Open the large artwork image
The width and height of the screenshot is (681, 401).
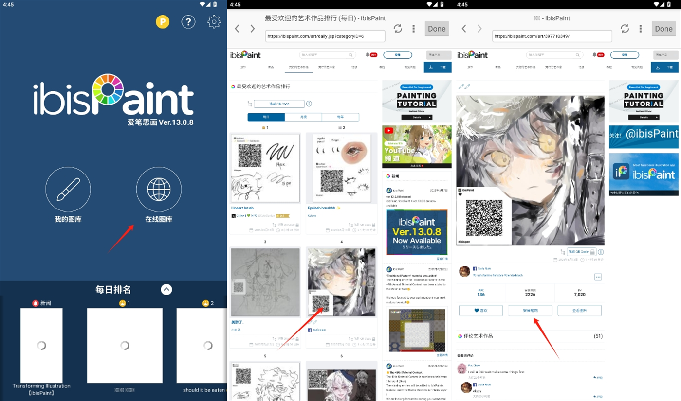pyautogui.click(x=530, y=170)
